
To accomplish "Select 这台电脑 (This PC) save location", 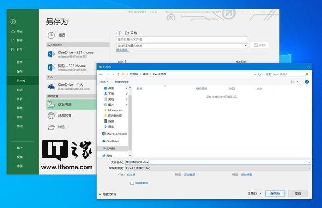I will click(x=71, y=104).
